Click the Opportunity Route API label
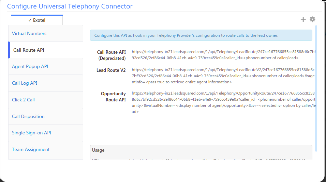 [113, 97]
